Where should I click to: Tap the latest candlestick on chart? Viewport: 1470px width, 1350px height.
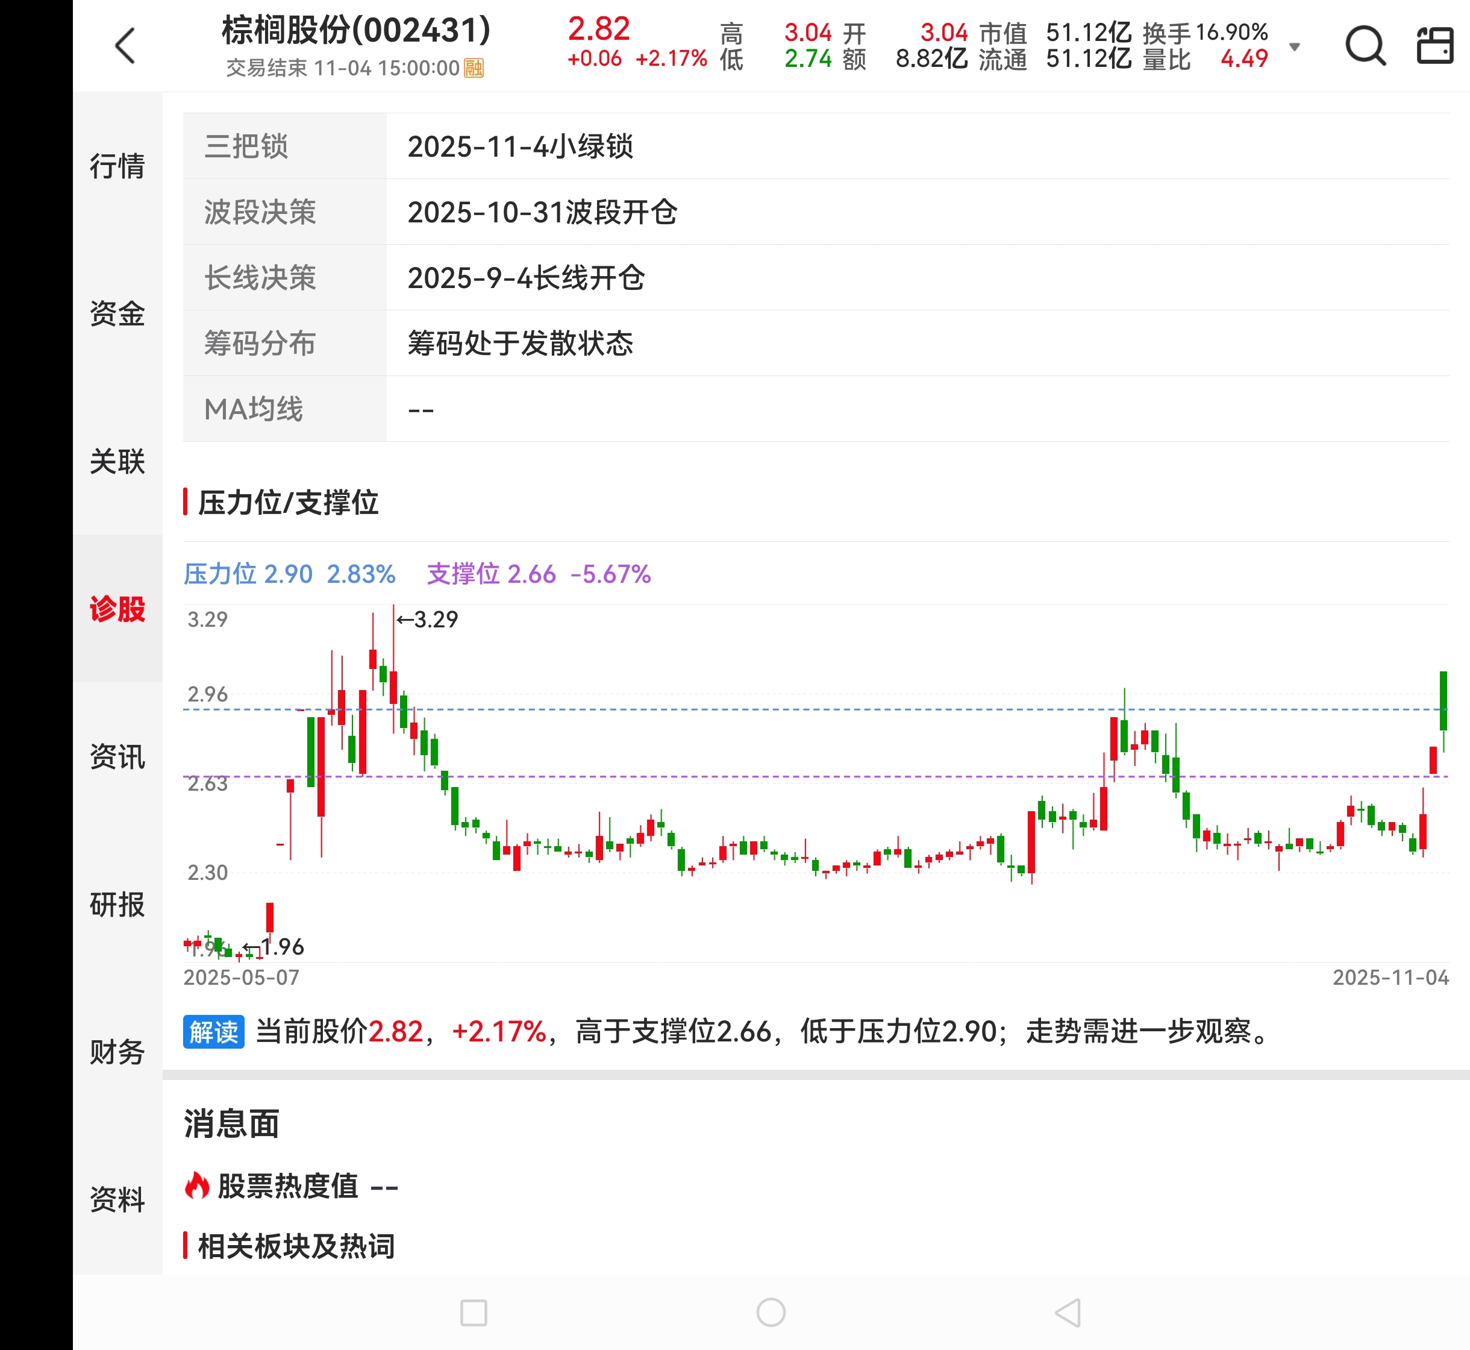(x=1443, y=702)
